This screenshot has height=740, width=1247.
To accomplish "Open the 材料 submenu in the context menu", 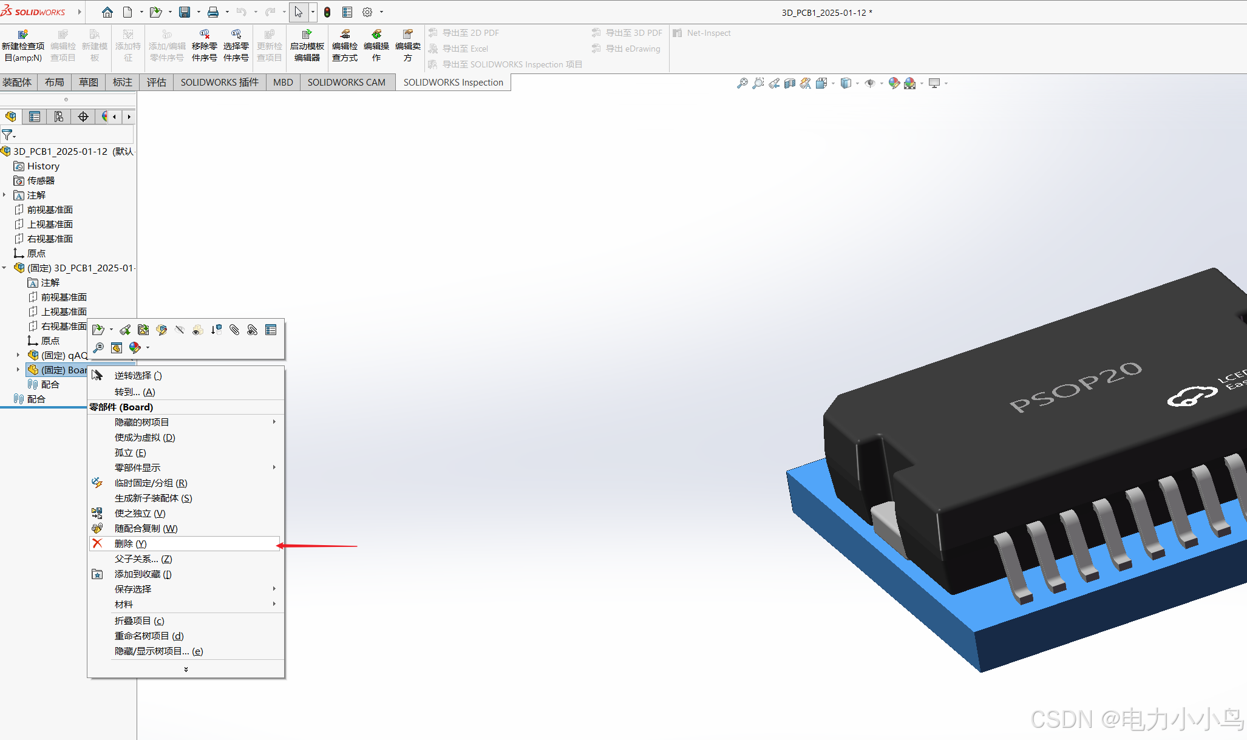I will [x=185, y=605].
